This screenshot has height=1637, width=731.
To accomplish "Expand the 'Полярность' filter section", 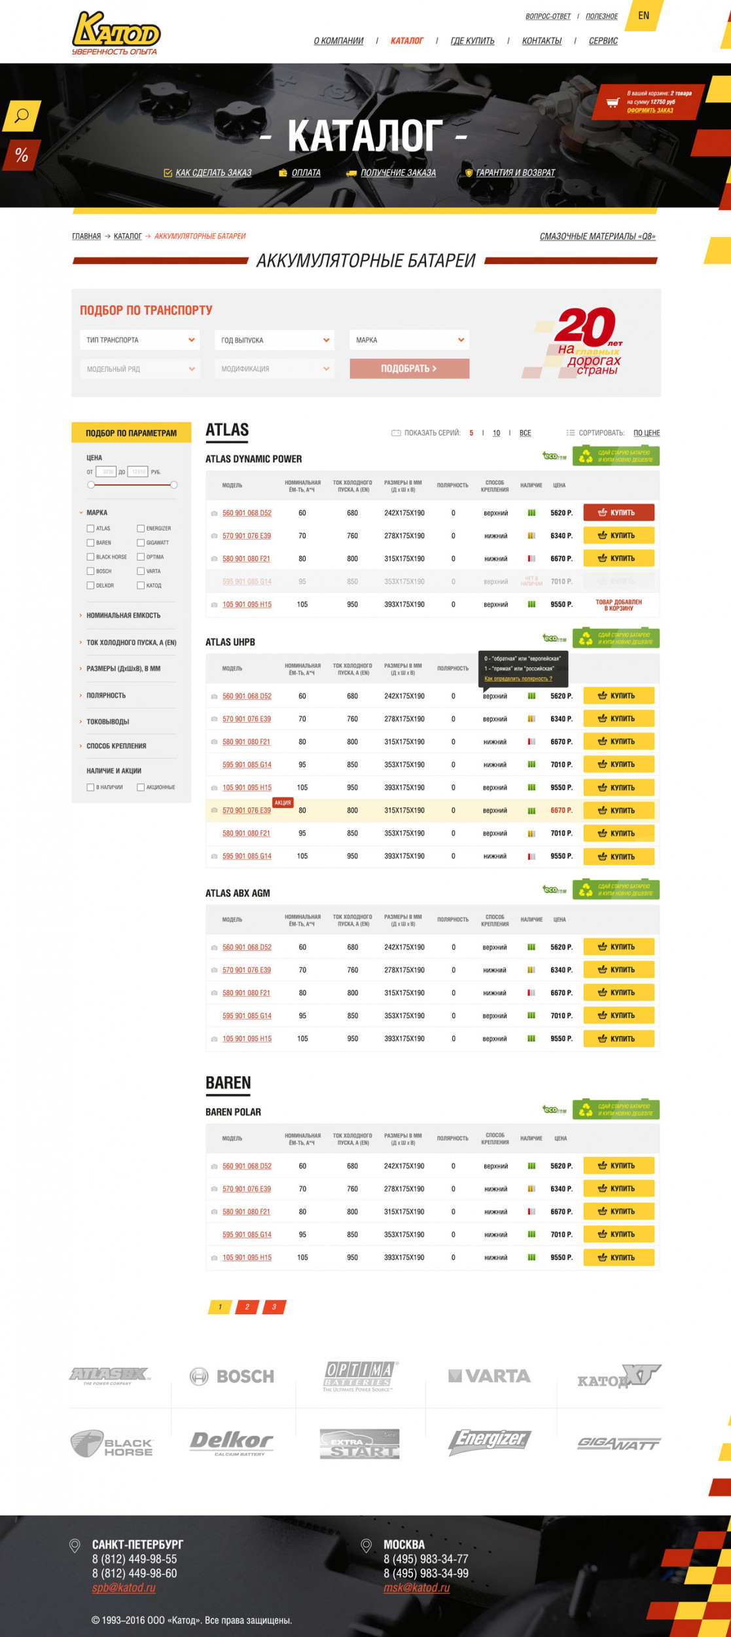I will coord(106,695).
